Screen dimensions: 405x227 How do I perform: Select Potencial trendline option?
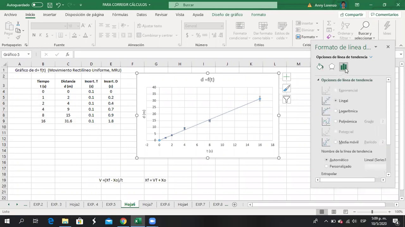pos(336,132)
